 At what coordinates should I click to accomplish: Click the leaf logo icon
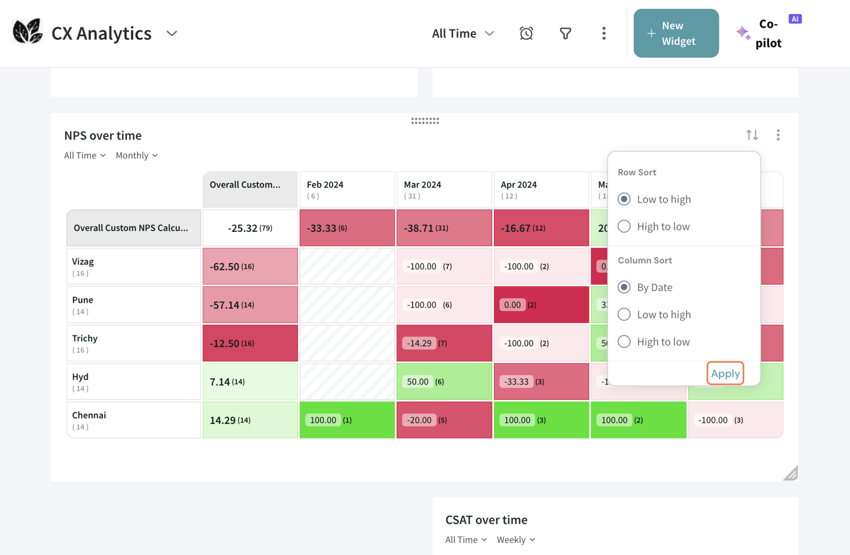point(27,32)
